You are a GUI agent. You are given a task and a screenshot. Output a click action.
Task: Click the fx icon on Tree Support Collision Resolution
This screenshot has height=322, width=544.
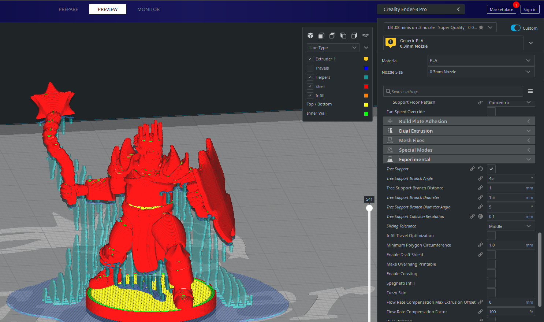480,216
